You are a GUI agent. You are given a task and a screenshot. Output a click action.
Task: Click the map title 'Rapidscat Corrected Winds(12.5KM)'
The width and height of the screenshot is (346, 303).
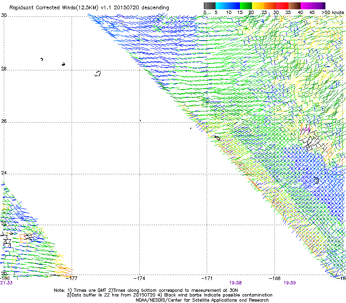coord(54,8)
